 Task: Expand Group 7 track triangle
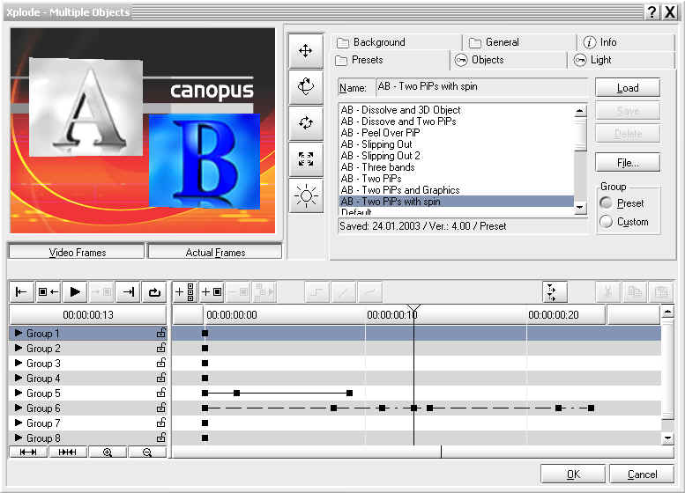pos(19,423)
